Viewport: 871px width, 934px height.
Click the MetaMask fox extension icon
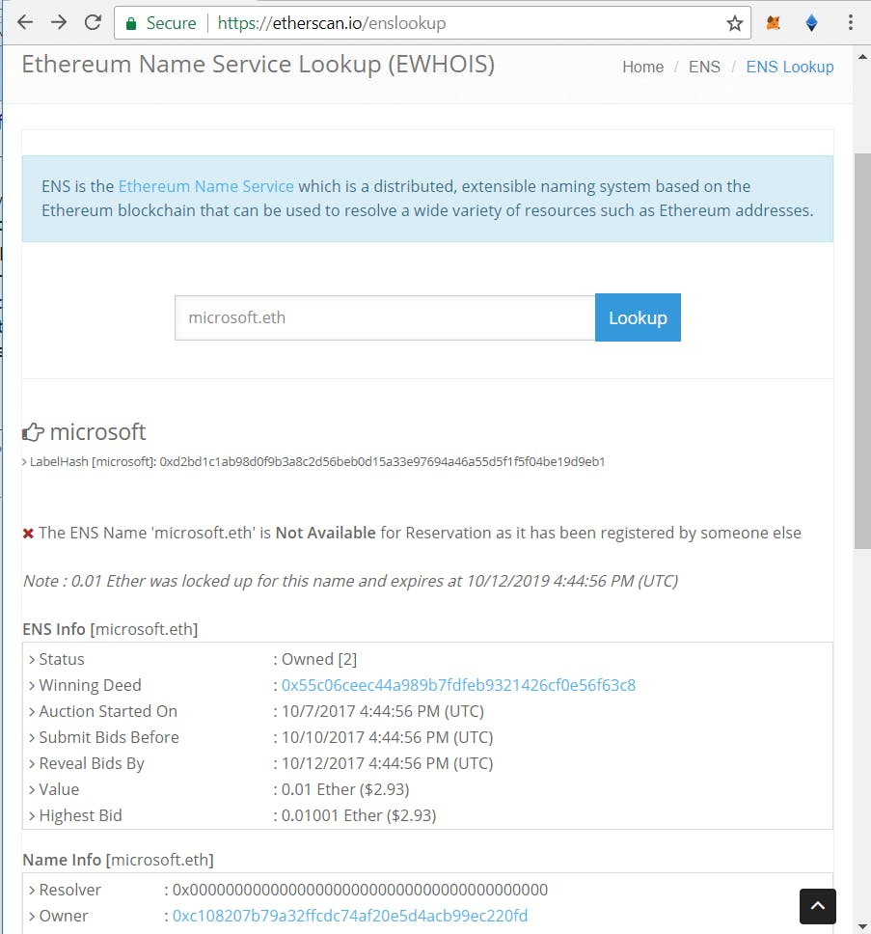tap(773, 21)
